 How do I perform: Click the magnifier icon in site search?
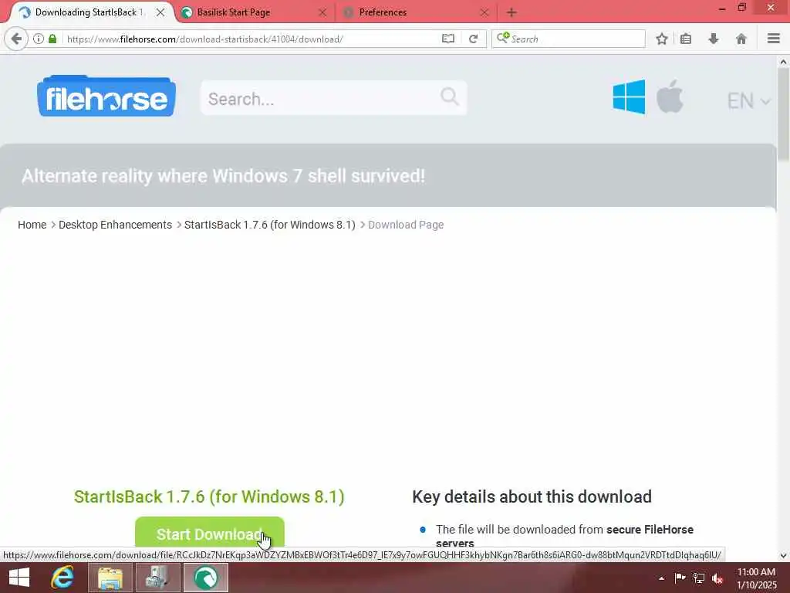450,97
